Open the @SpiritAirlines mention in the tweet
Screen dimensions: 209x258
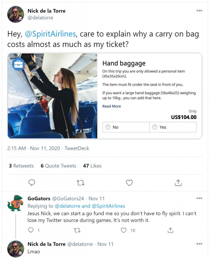(x=50, y=34)
